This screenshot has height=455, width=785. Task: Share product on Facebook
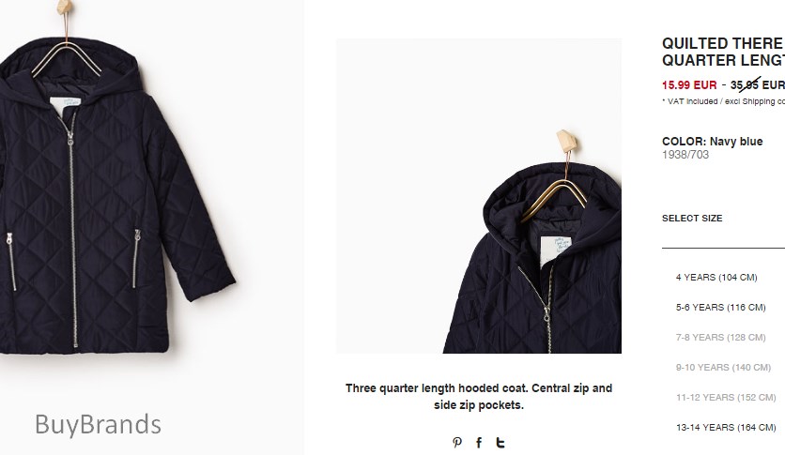click(x=479, y=443)
